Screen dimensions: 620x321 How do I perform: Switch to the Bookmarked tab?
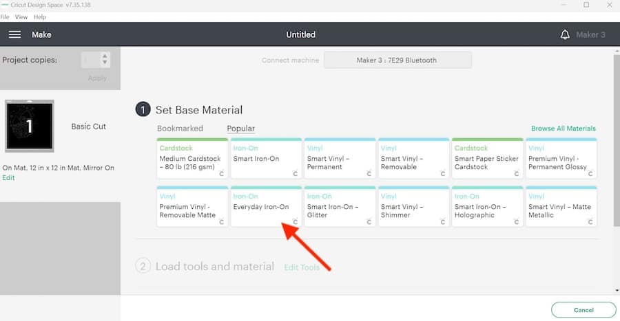[x=180, y=128]
